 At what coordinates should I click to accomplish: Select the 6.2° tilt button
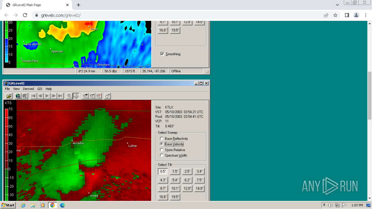[x=187, y=180]
